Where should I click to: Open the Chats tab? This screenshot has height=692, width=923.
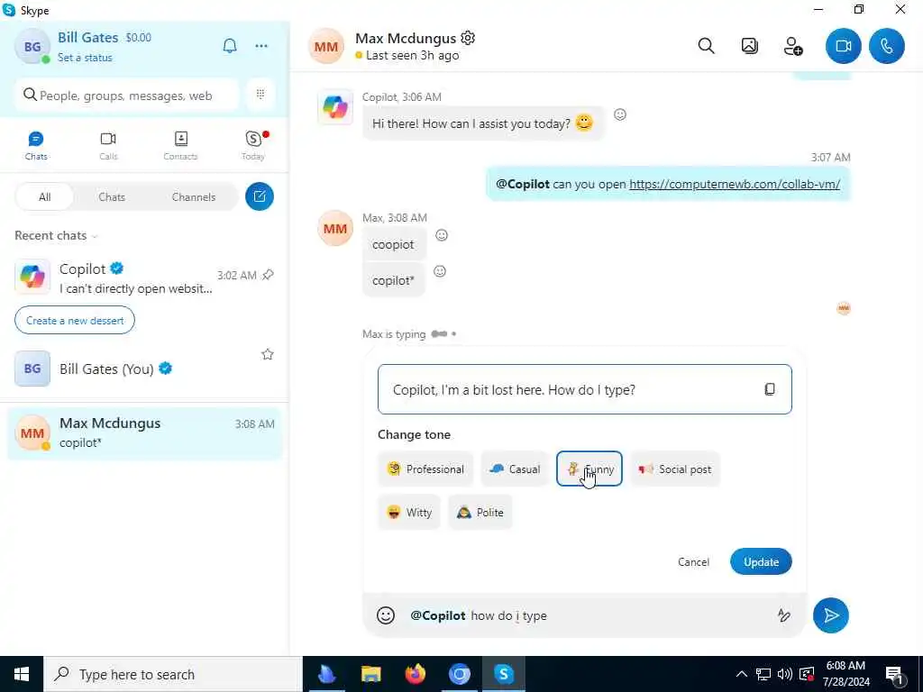pyautogui.click(x=36, y=145)
